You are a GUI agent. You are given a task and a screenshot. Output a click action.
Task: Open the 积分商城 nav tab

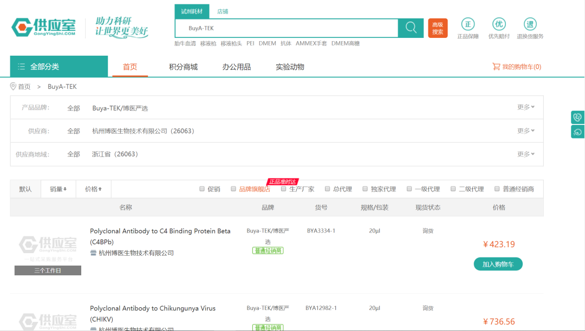click(x=183, y=67)
